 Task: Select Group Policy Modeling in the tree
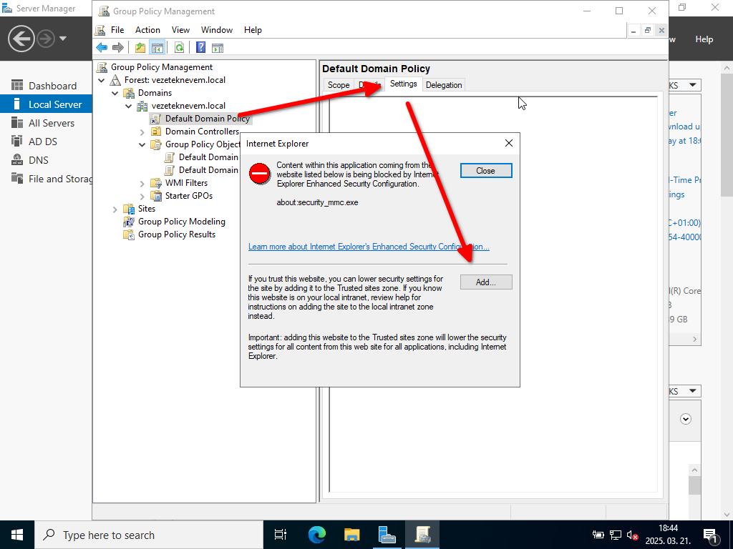[x=181, y=222]
